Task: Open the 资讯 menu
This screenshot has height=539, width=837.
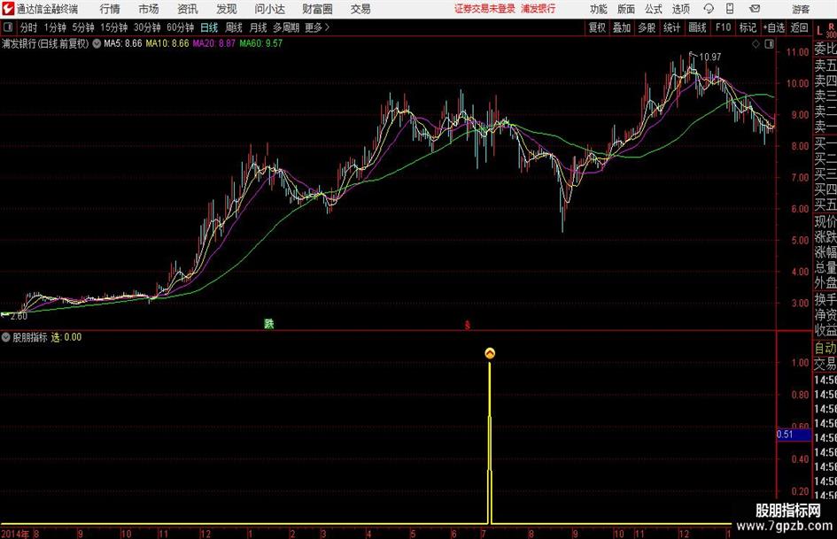Action: (x=188, y=9)
